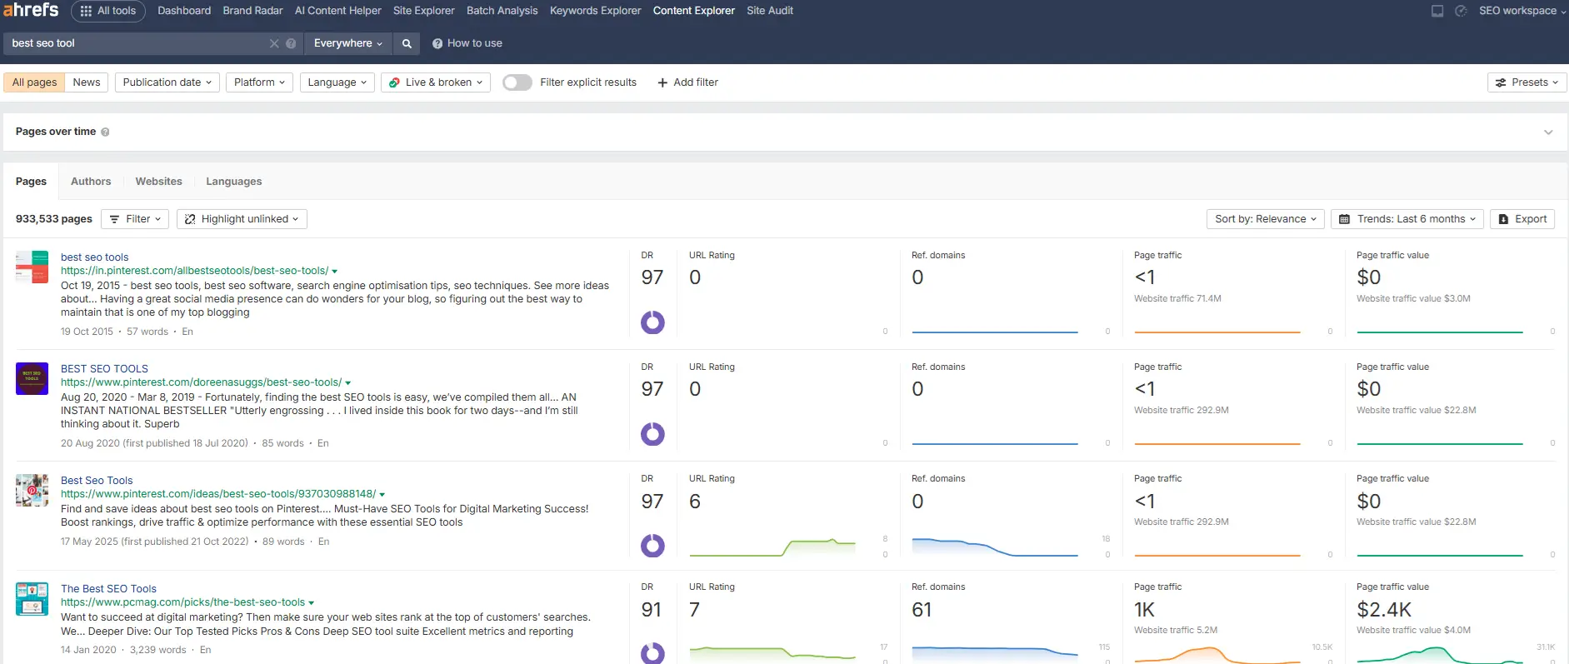Screen dimensions: 1569x664
Task: Open thumbnail of 'BEST SEO TOOLS' doreenasuggs result
Action: click(x=32, y=378)
